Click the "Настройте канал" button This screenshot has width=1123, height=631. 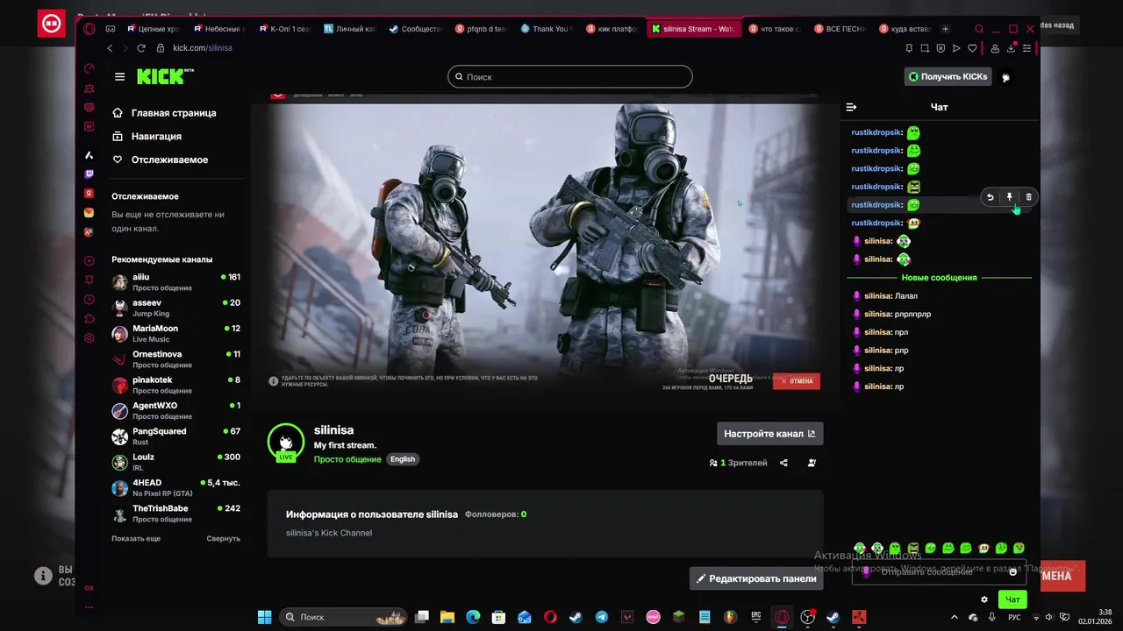pyautogui.click(x=769, y=434)
